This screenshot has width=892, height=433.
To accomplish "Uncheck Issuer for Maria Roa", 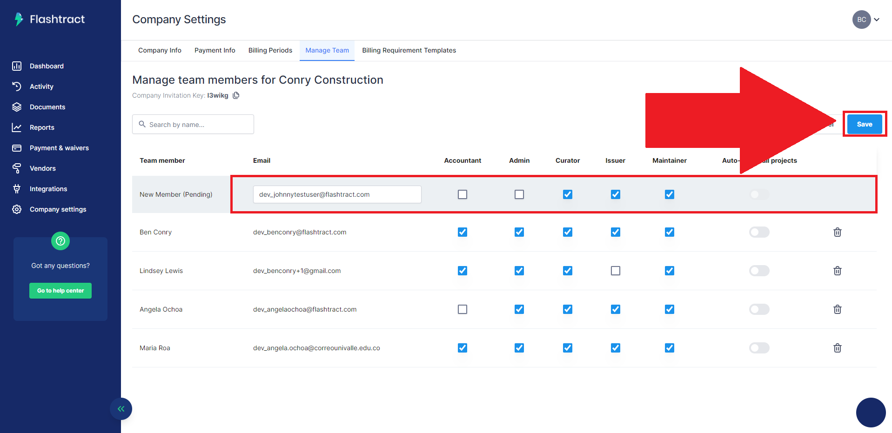I will click(616, 348).
